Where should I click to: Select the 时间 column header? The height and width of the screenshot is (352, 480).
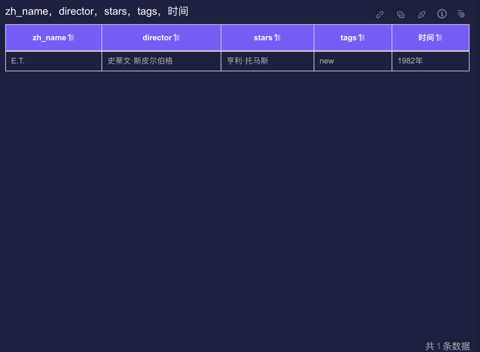click(430, 37)
